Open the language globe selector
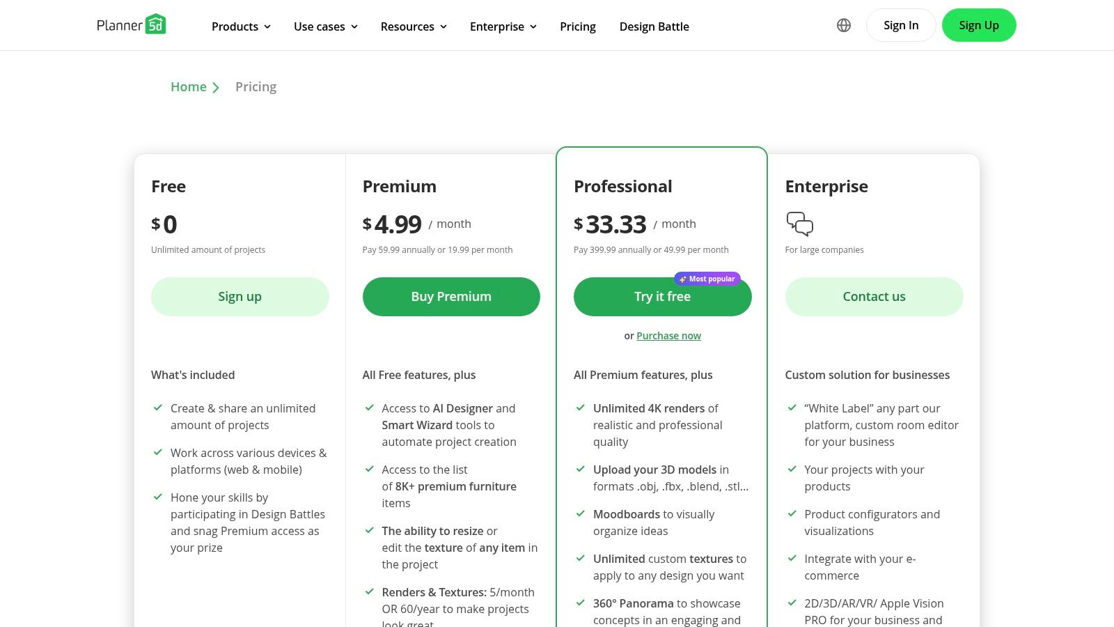The width and height of the screenshot is (1114, 627). (x=844, y=25)
